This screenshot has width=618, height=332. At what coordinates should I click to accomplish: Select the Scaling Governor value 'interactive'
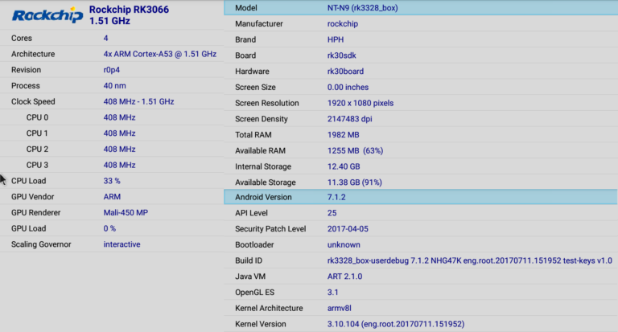[122, 244]
